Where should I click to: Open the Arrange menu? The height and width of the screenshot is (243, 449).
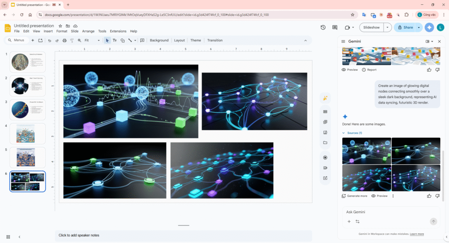click(x=88, y=31)
